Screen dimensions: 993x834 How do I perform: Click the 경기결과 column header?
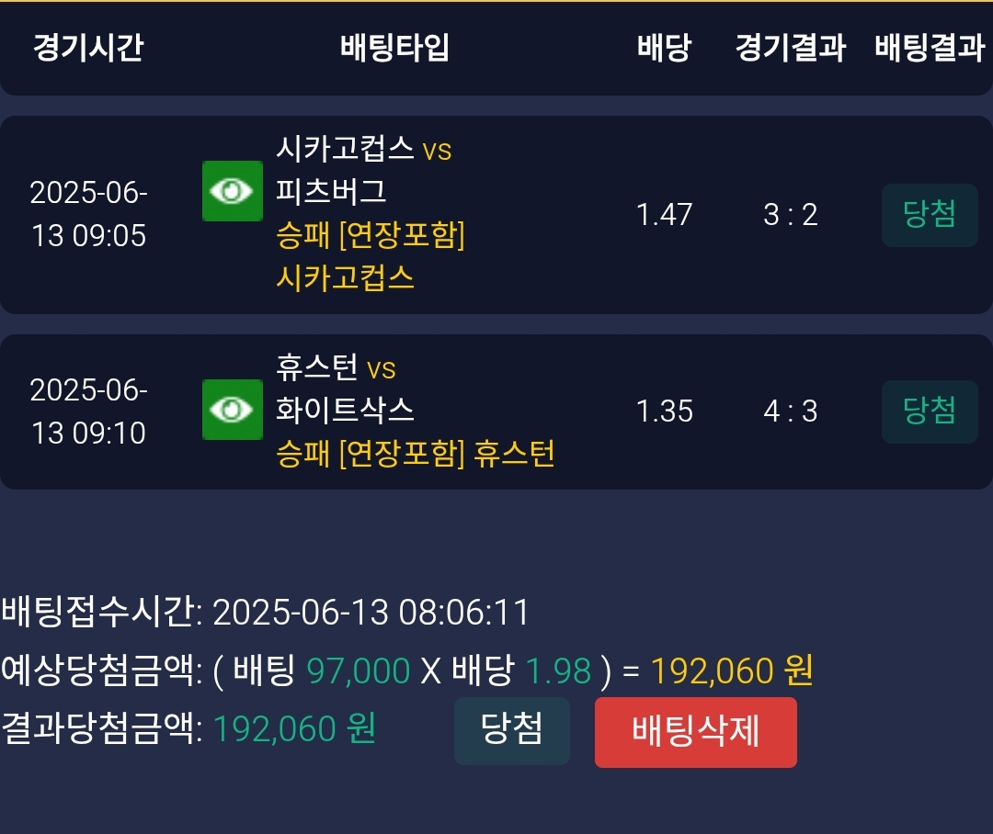(790, 48)
